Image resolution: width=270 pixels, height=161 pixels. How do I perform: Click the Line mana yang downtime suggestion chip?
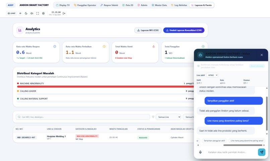tap(247, 141)
